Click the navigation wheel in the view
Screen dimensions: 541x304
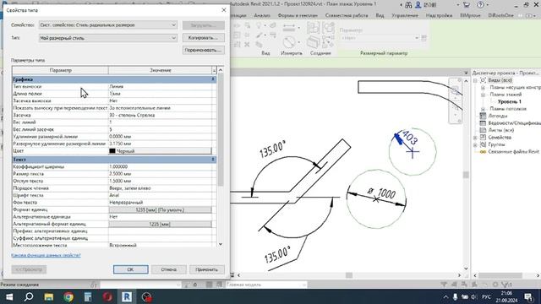(455, 90)
